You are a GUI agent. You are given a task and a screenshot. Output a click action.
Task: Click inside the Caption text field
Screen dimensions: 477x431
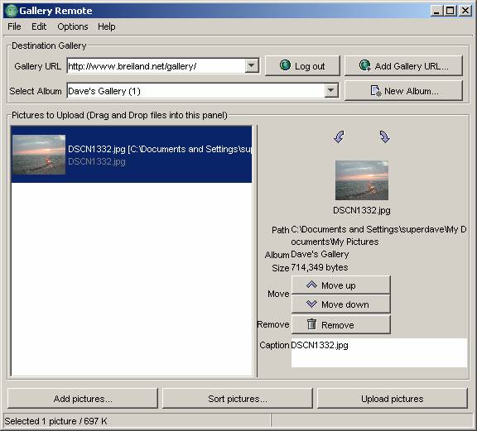pos(379,352)
